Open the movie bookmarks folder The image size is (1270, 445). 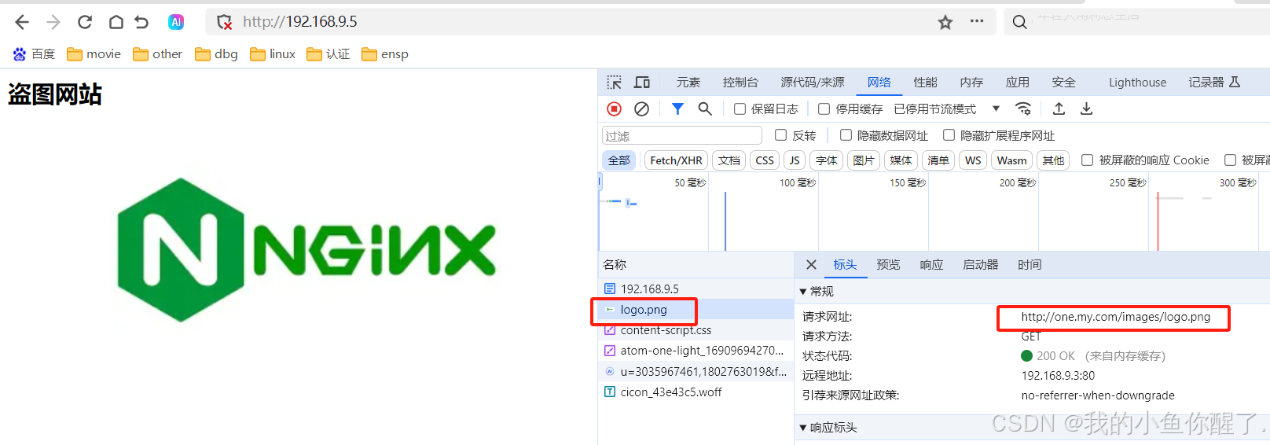point(94,53)
